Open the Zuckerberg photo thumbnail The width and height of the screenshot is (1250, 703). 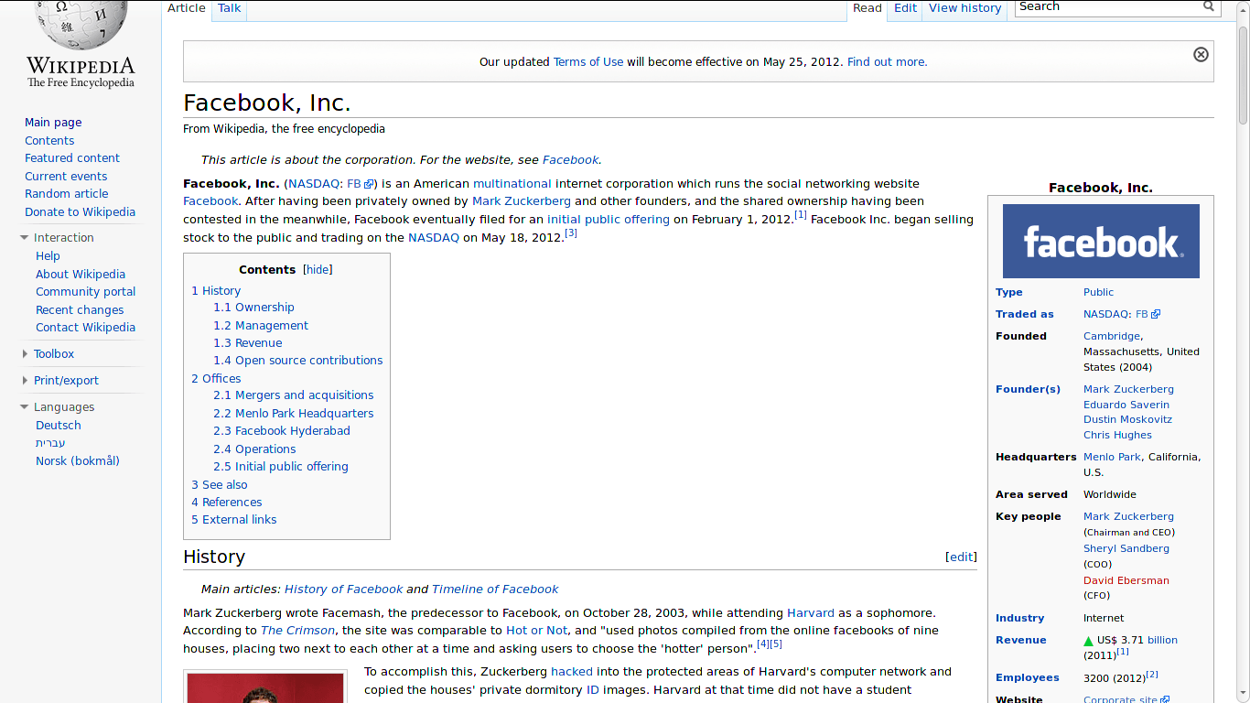(x=265, y=688)
